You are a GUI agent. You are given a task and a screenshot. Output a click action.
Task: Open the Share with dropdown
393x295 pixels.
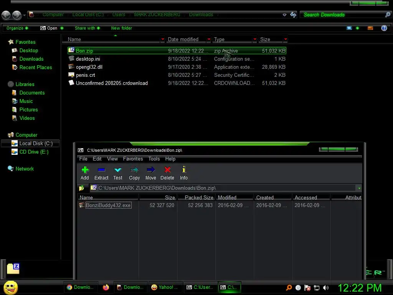click(87, 28)
